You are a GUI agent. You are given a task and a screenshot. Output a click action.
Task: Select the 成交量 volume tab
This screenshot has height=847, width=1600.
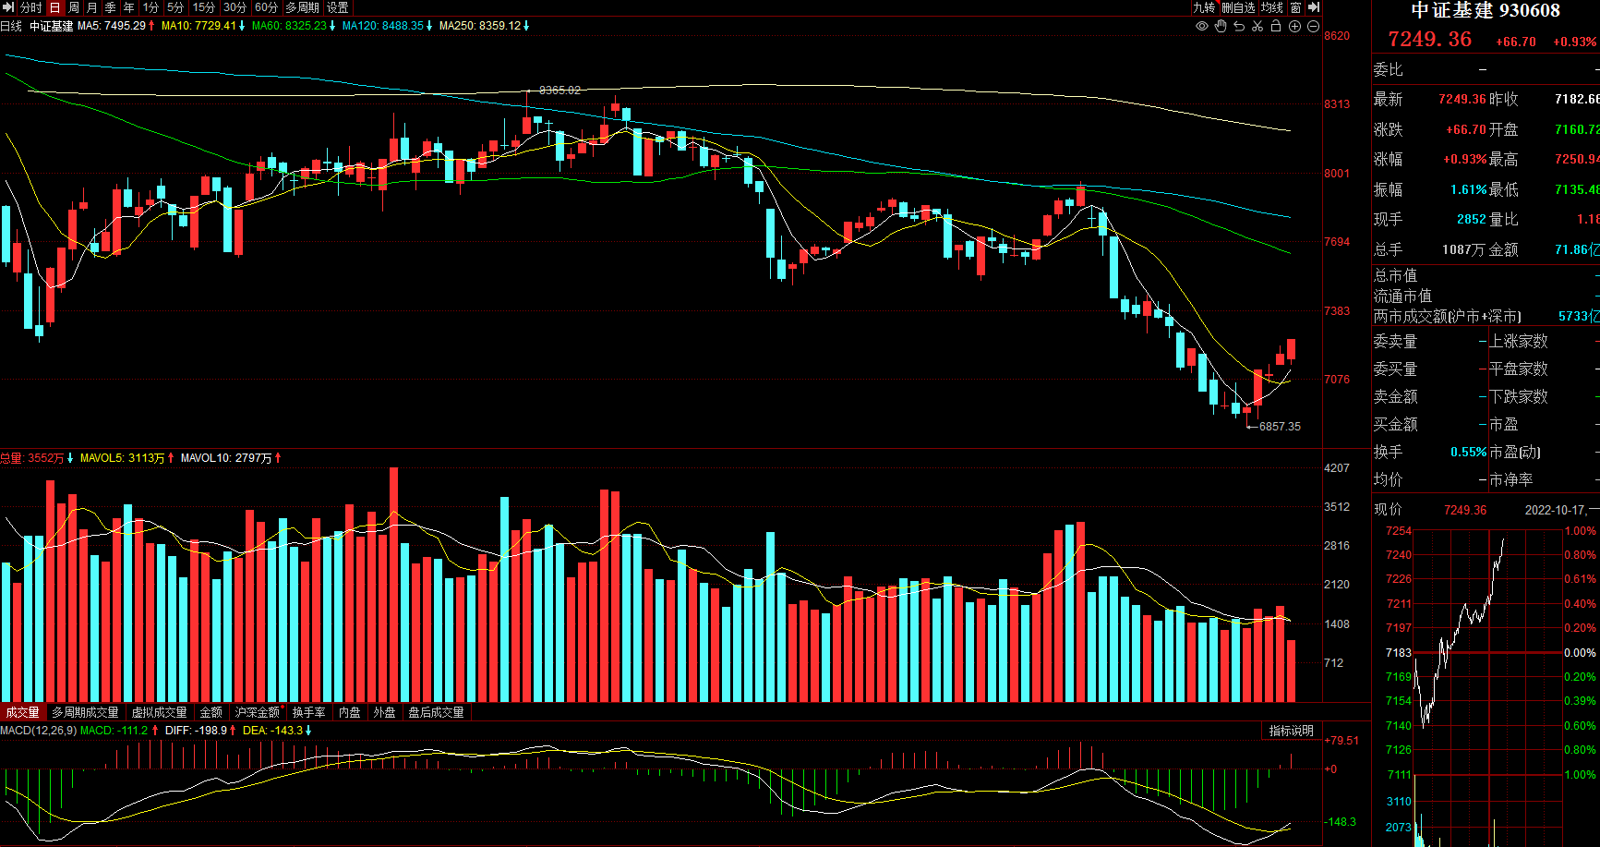[22, 712]
